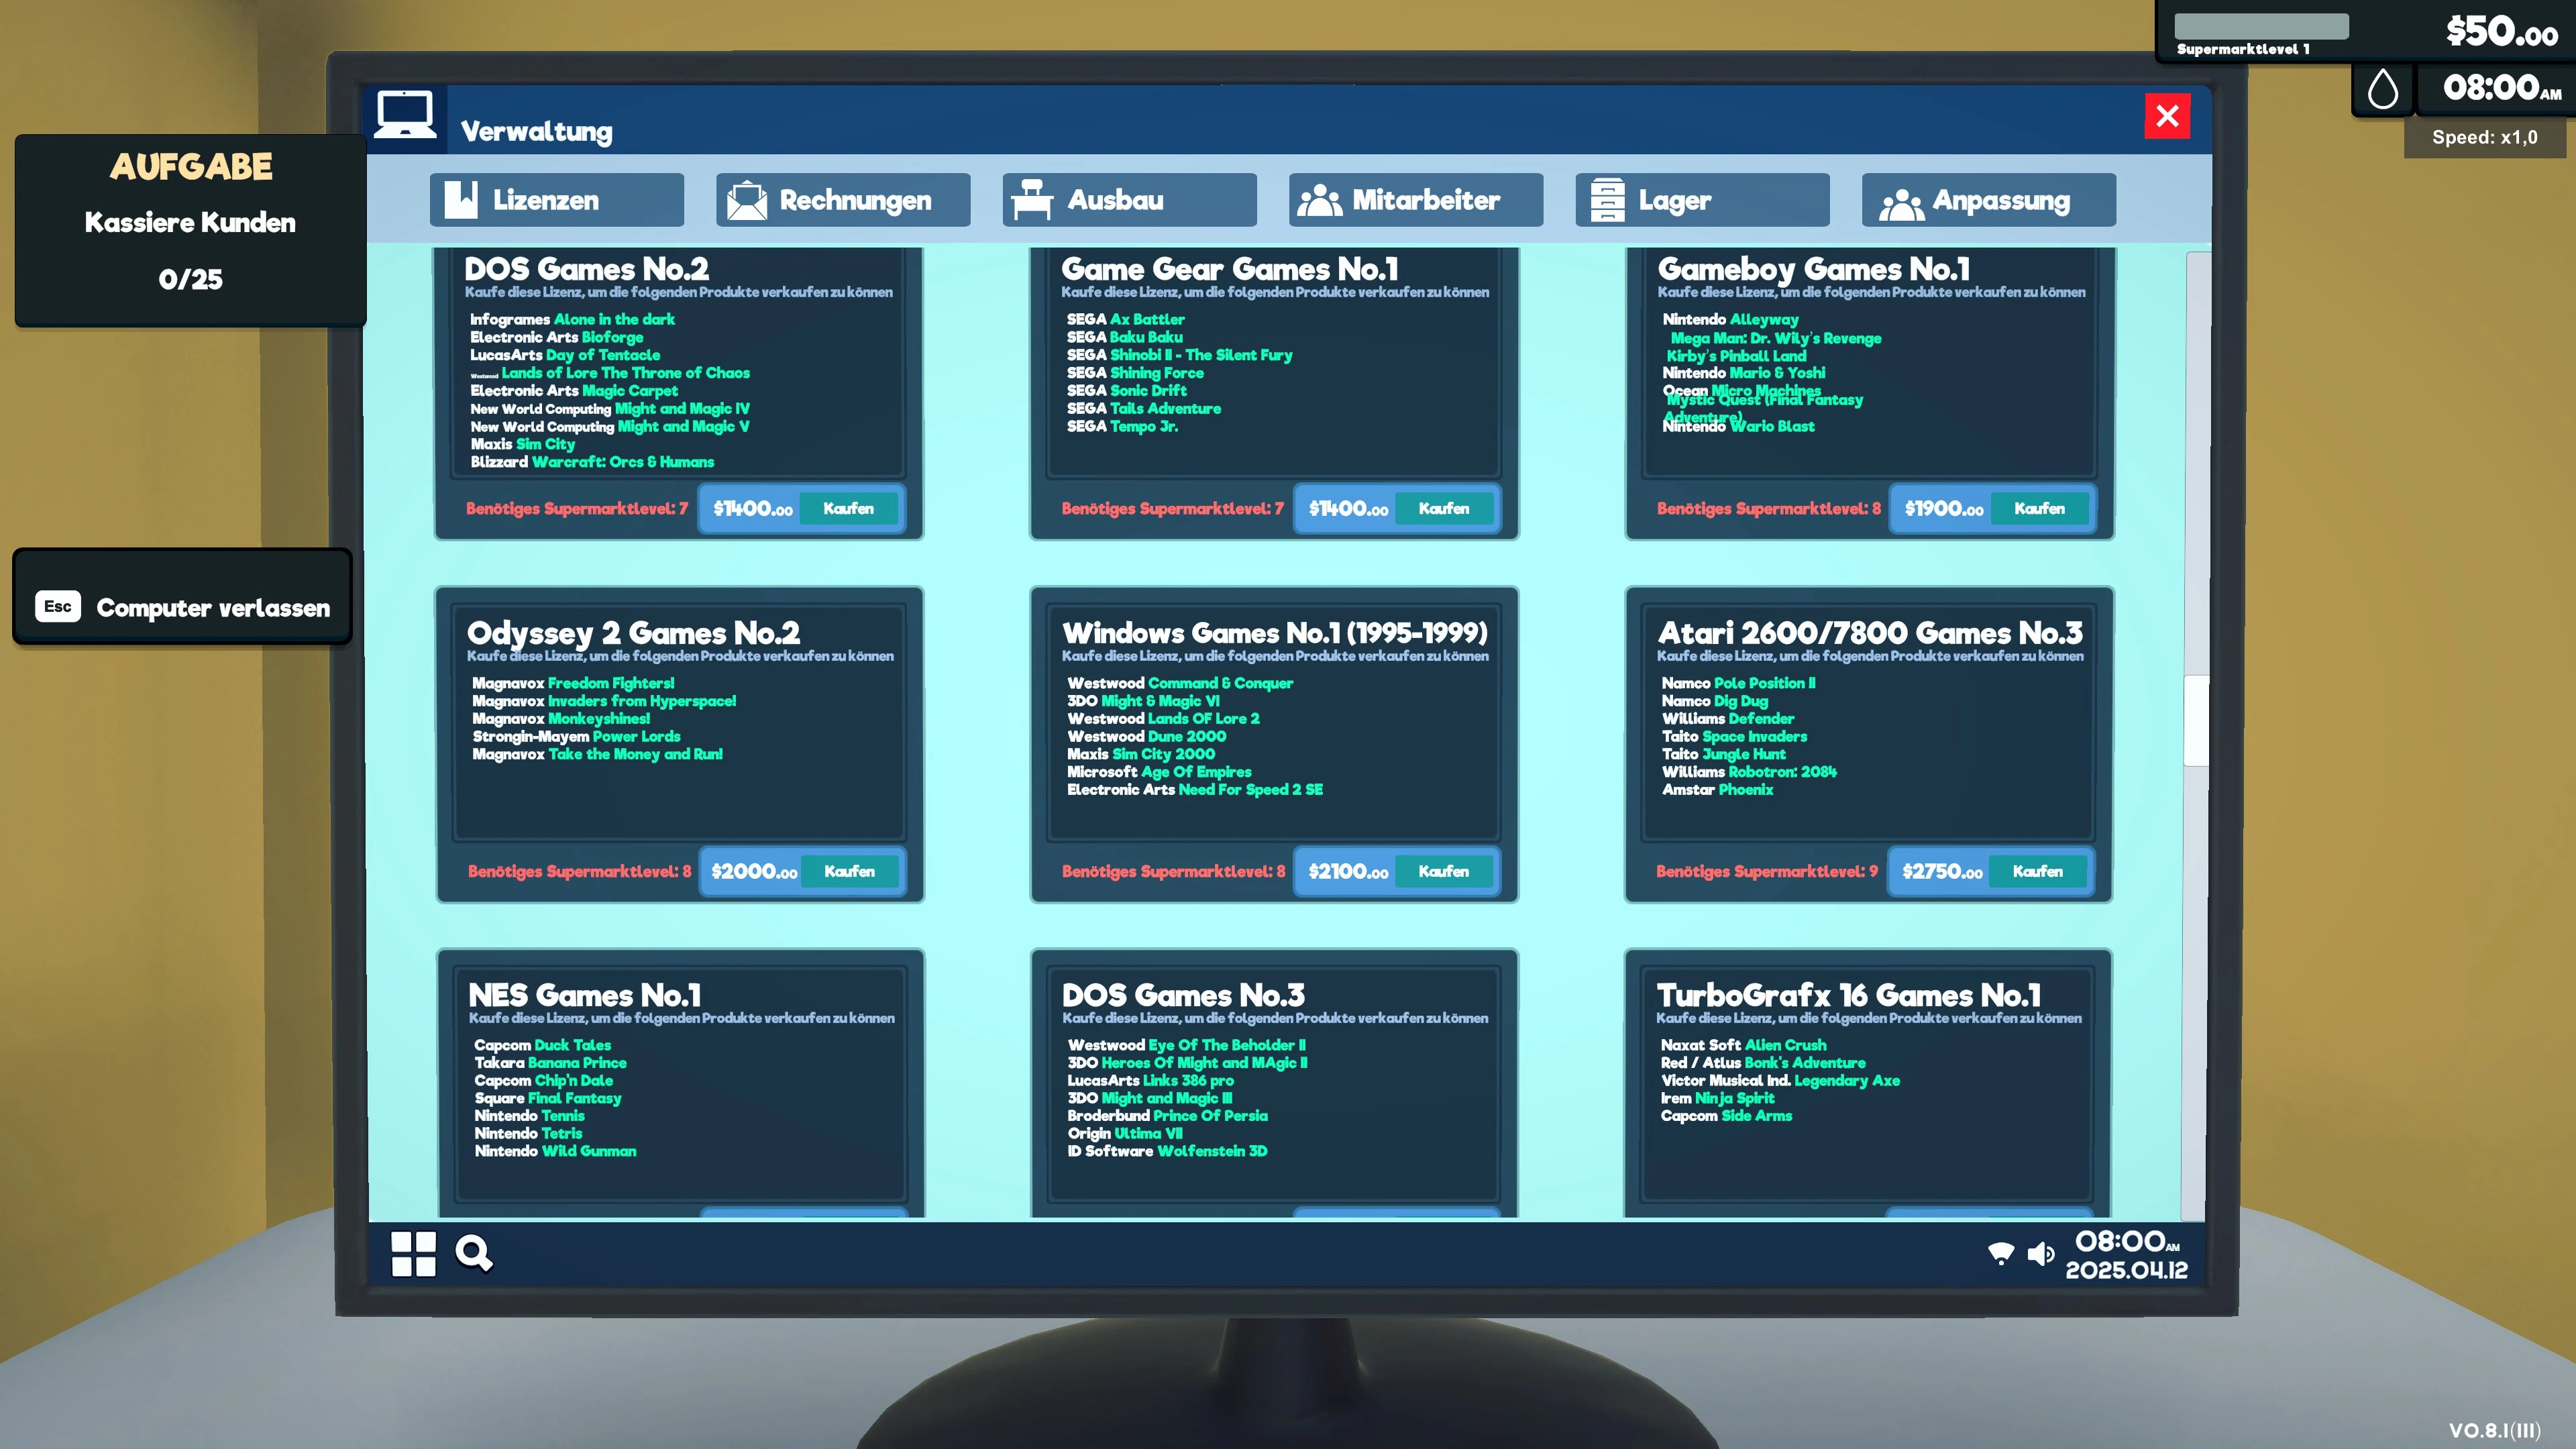Click the taskbar search magnifier icon
The height and width of the screenshot is (1449, 2576).
click(474, 1253)
